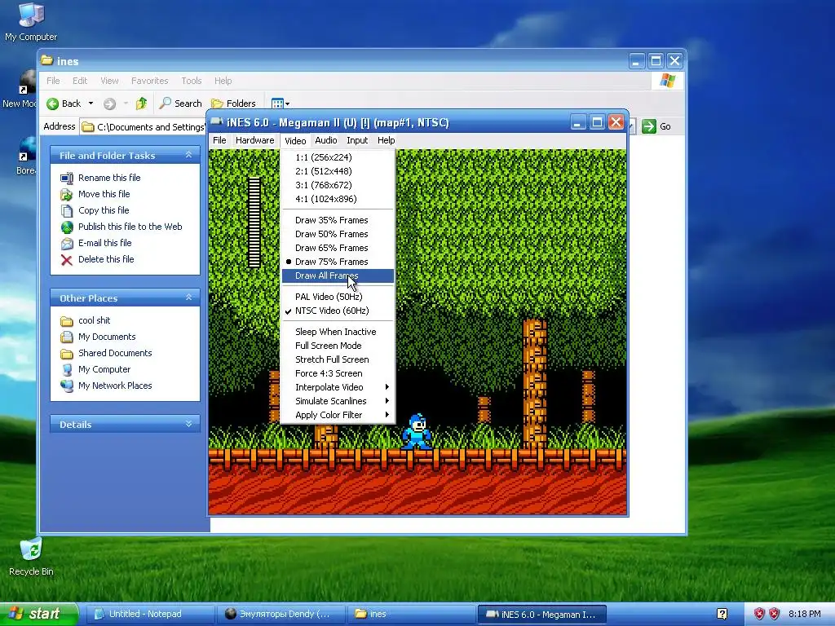Viewport: 835px width, 626px height.
Task: Select Draw 65% Frames option
Action: 338,248
